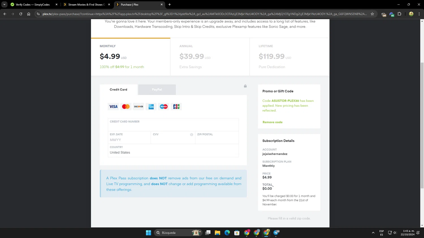Focus the CVV field
Screen dimensions: 424x238
[x=173, y=137]
